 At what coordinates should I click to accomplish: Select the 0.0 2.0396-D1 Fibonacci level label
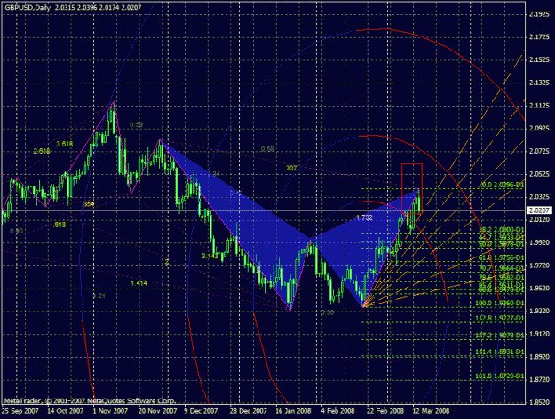coord(503,185)
